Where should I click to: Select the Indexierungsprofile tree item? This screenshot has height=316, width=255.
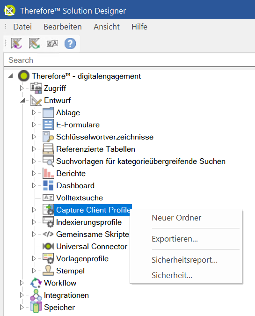click(x=89, y=222)
